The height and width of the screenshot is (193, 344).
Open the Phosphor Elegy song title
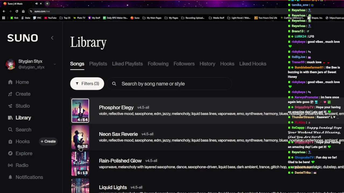pos(116,107)
